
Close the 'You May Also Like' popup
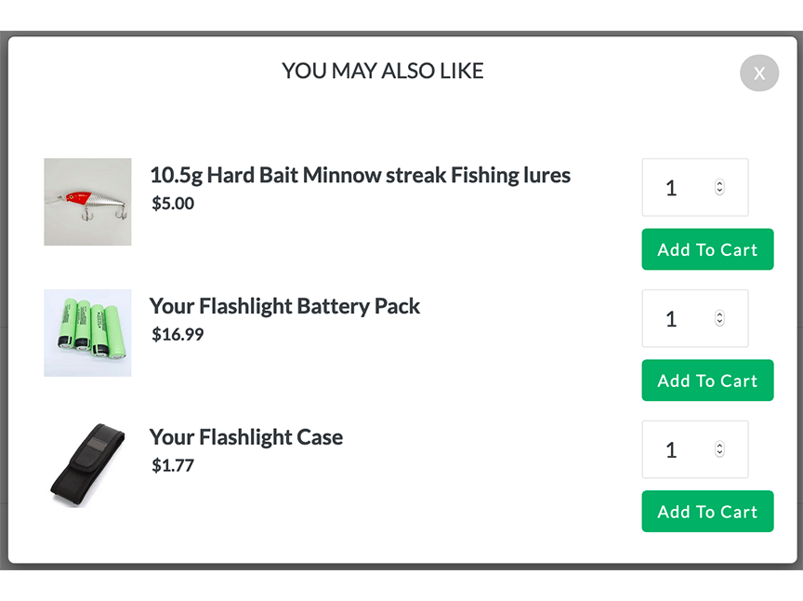(x=758, y=73)
